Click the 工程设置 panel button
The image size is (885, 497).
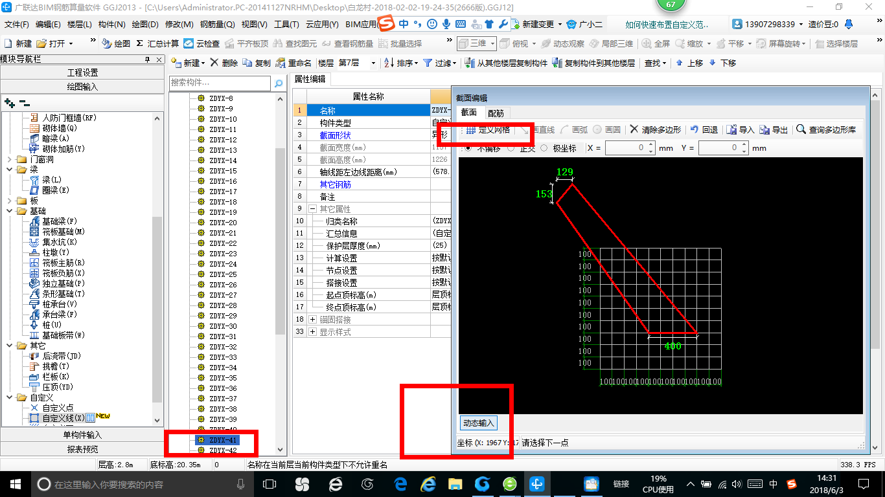point(82,72)
